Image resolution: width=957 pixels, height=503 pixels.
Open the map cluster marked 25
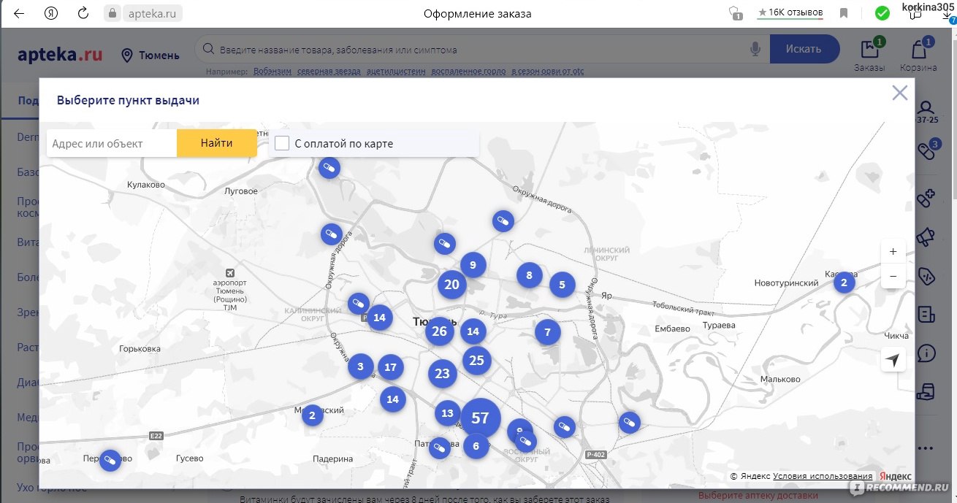coord(476,360)
